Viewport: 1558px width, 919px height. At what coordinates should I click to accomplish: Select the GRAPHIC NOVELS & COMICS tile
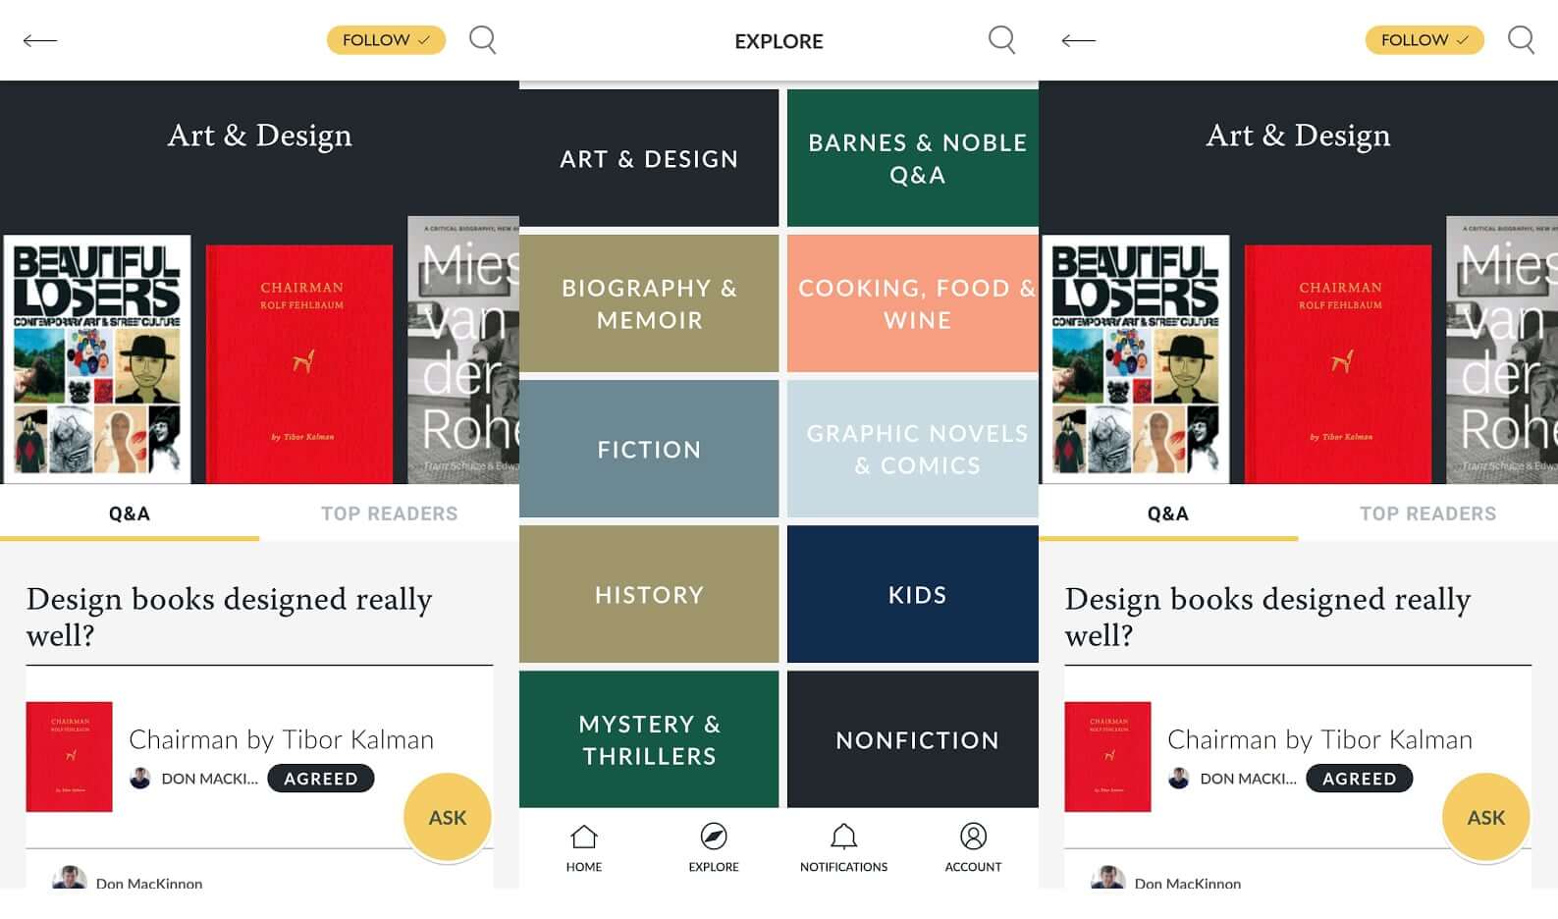tap(913, 449)
